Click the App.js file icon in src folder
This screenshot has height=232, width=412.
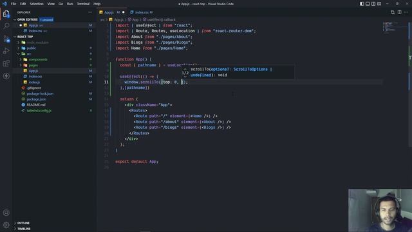(25, 71)
